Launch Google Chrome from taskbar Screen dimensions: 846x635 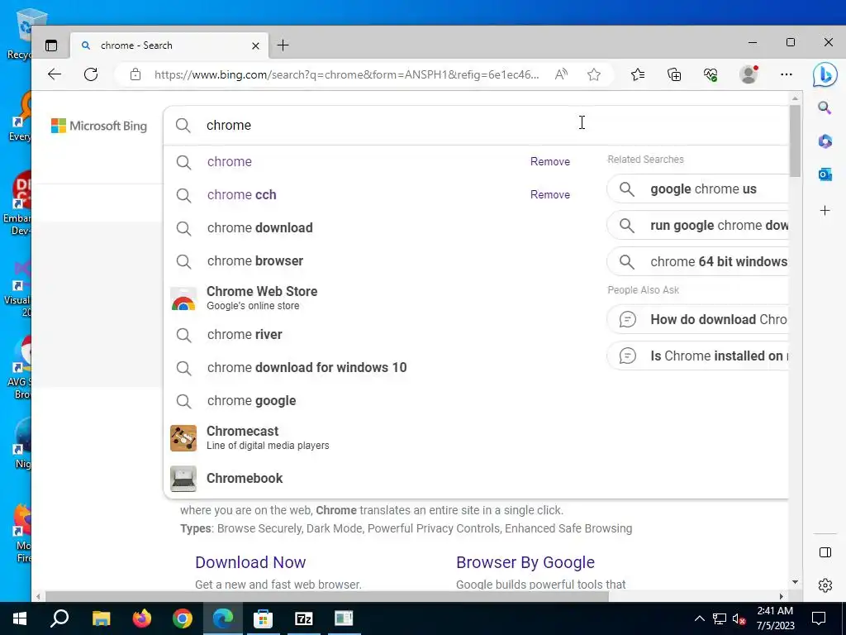click(183, 618)
